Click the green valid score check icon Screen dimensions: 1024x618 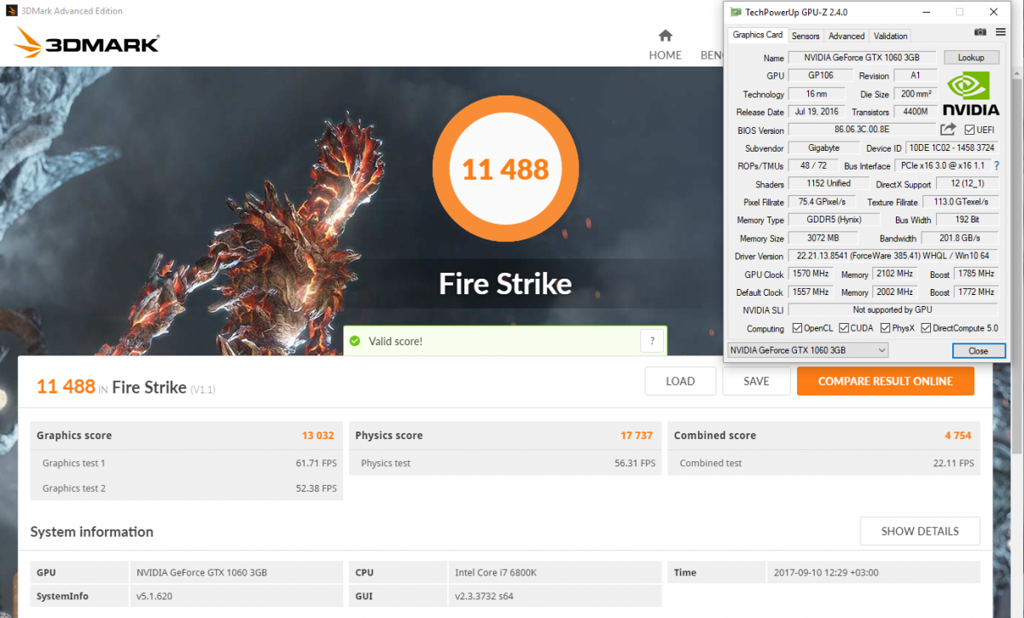(355, 341)
